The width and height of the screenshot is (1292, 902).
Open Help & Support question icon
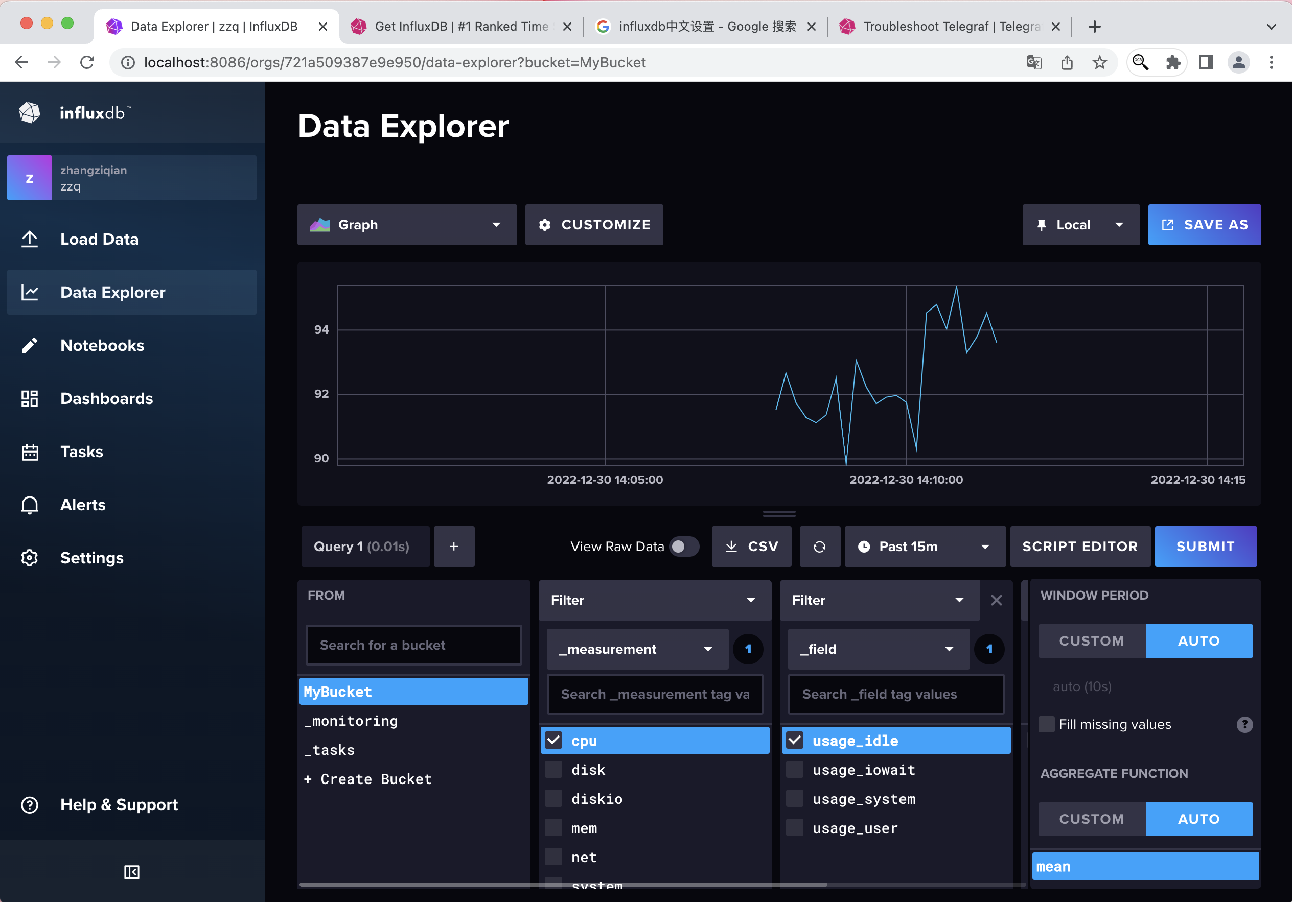click(x=29, y=805)
